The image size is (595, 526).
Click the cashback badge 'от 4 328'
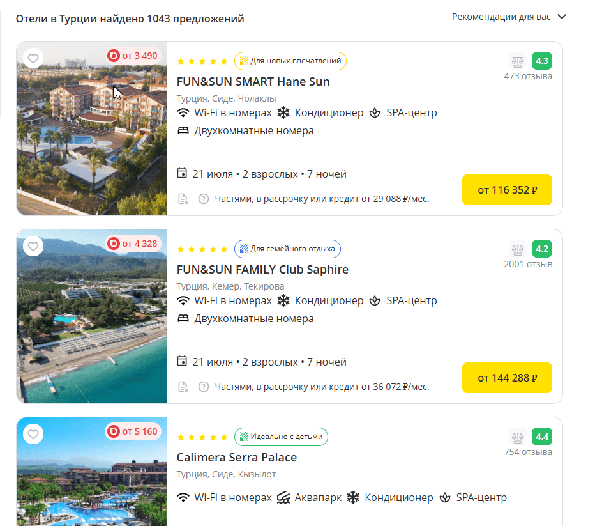tap(133, 244)
